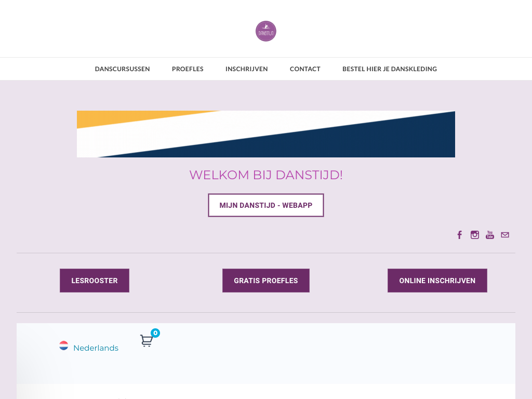The width and height of the screenshot is (532, 399).
Task: Open the Facebook page icon
Action: pyautogui.click(x=459, y=235)
